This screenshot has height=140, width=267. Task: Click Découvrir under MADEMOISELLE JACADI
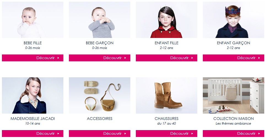(33, 133)
